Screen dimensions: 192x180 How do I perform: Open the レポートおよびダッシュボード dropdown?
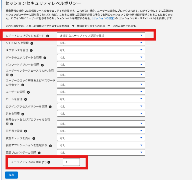tap(101, 35)
